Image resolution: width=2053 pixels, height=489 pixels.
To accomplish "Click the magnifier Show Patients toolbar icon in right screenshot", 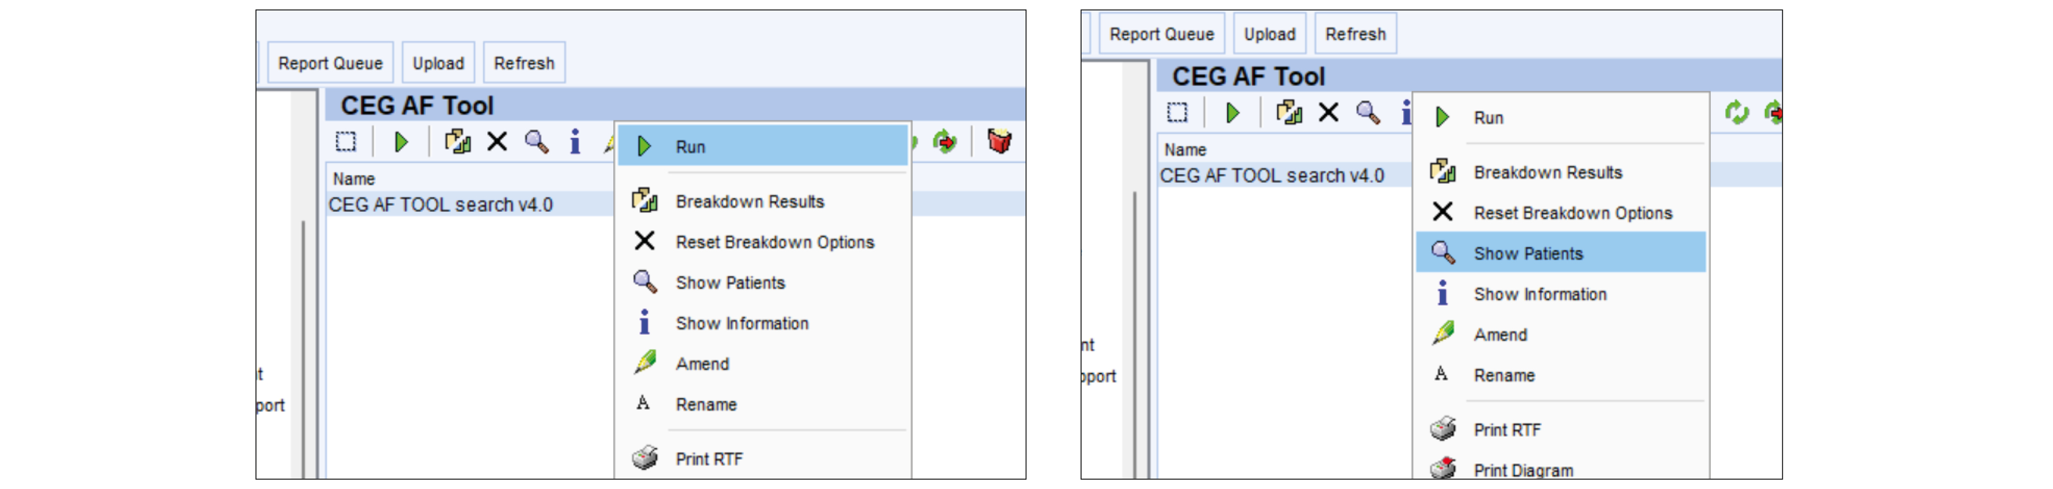I will coord(1368,113).
